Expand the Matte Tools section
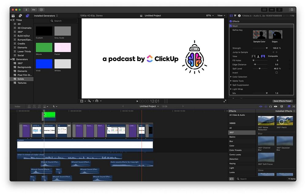This screenshot has height=194, width=306. click(x=231, y=81)
